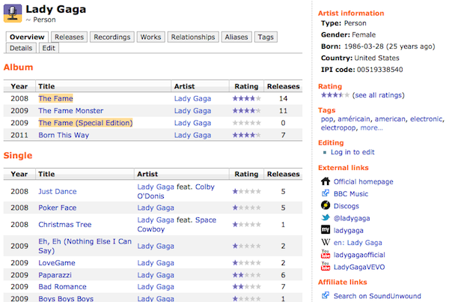Click the star rating for The Fame album
The image size is (449, 302).
click(x=246, y=98)
